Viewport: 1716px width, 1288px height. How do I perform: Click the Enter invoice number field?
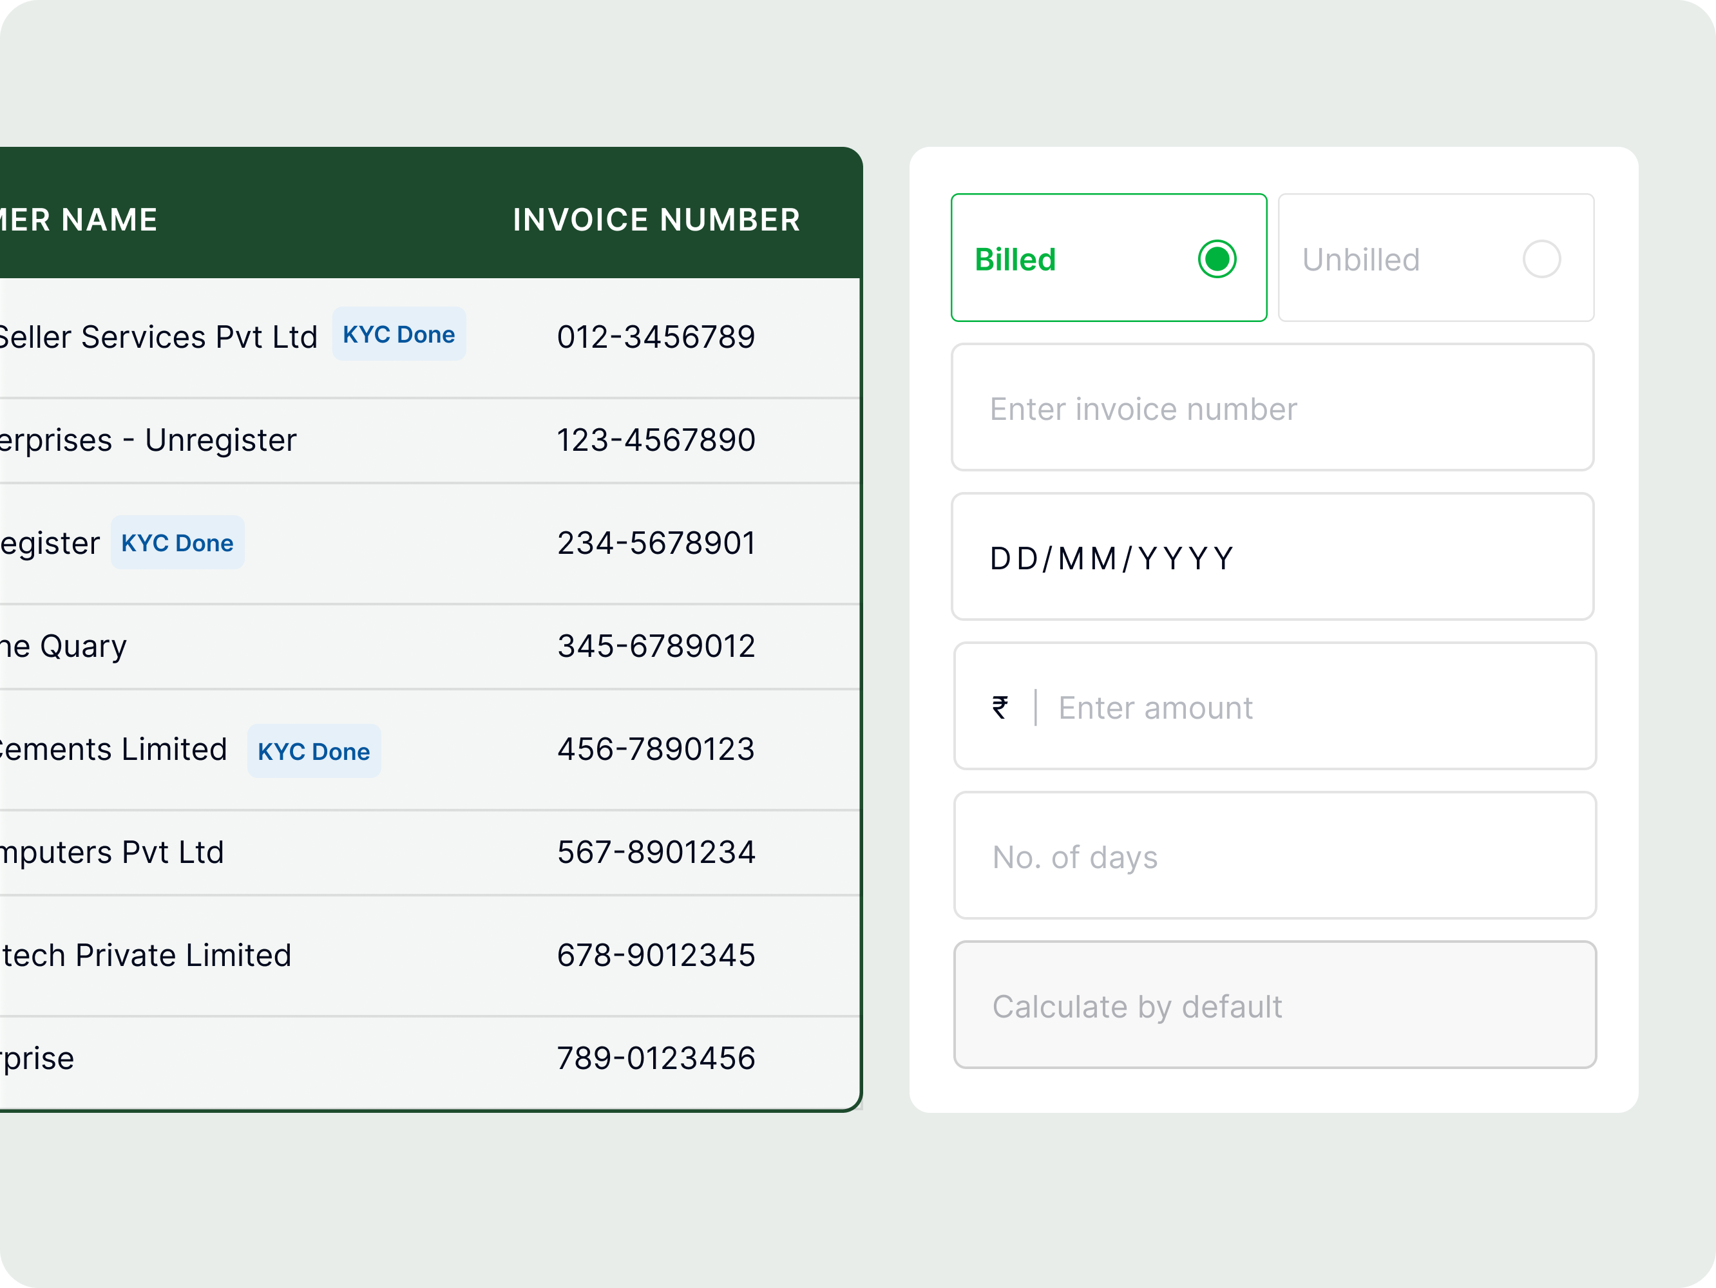tap(1272, 408)
